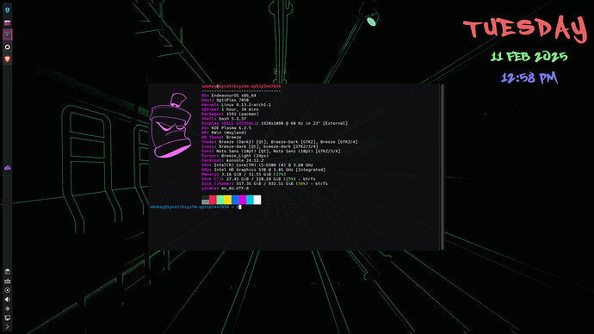Image resolution: width=594 pixels, height=334 pixels.
Task: Click the display monitor tray icon
Action: click(x=7, y=318)
